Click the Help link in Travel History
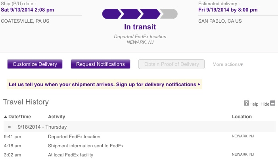 pos(254,104)
